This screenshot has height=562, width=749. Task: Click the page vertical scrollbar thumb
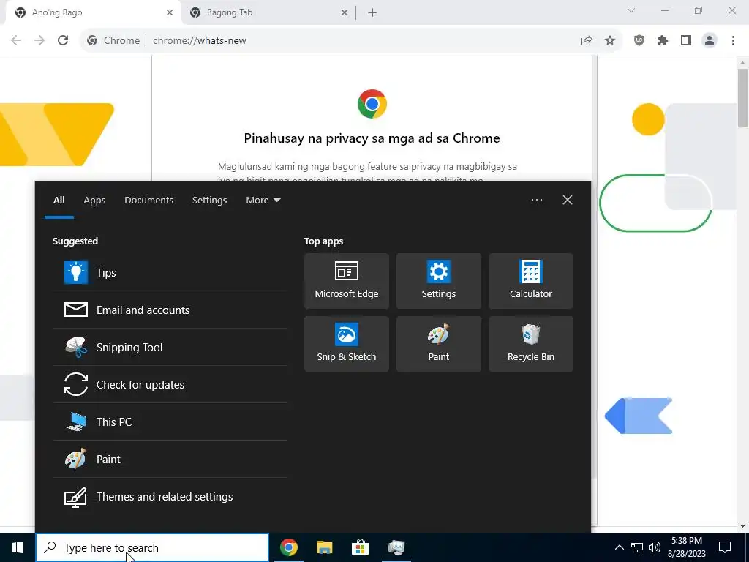pos(742,98)
